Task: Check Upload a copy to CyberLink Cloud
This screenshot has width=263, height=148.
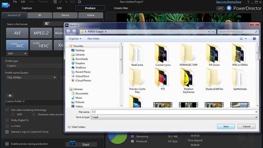Action: tap(7, 132)
